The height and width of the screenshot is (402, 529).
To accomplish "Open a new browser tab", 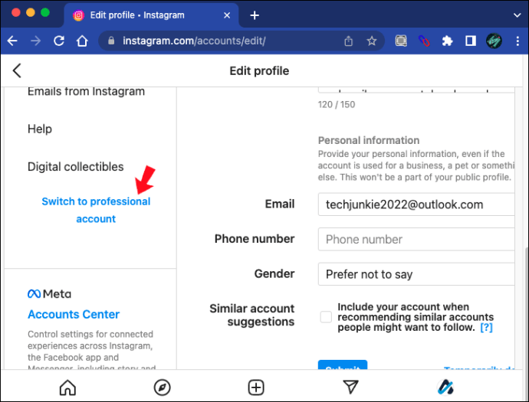I will 255,15.
